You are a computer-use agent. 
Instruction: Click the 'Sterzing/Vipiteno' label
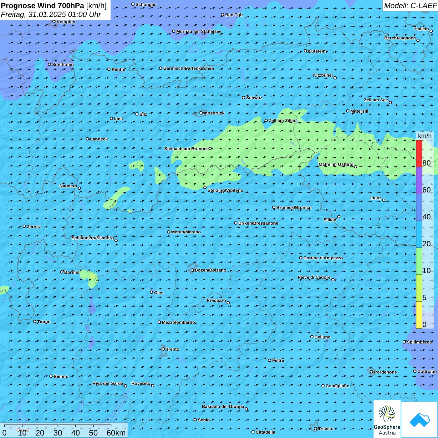225,190
